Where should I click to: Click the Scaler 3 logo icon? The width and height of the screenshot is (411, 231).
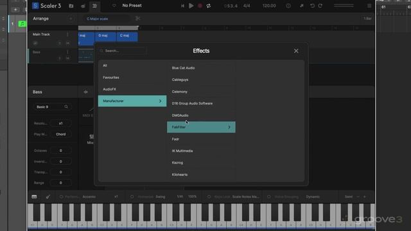[35, 6]
